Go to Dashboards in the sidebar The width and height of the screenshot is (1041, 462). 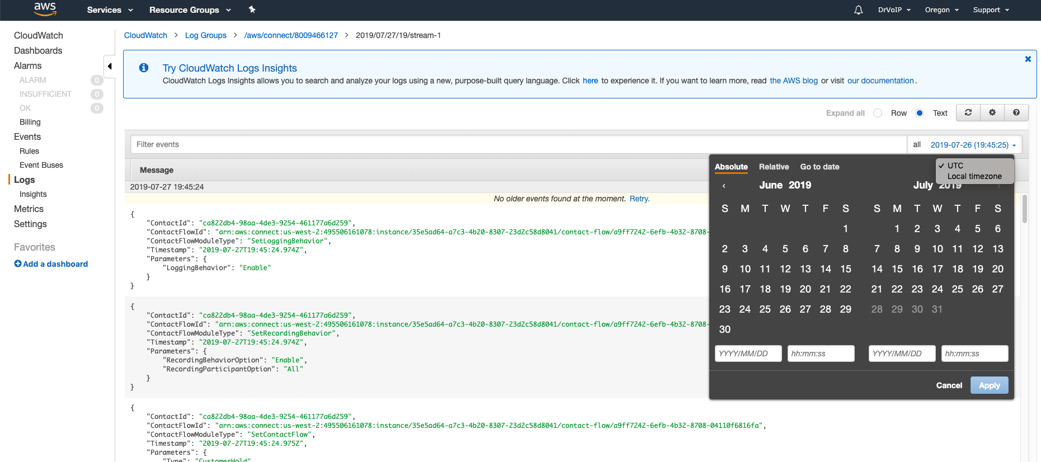pos(38,50)
